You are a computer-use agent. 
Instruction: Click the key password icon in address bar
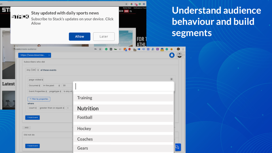[x=95, y=49]
